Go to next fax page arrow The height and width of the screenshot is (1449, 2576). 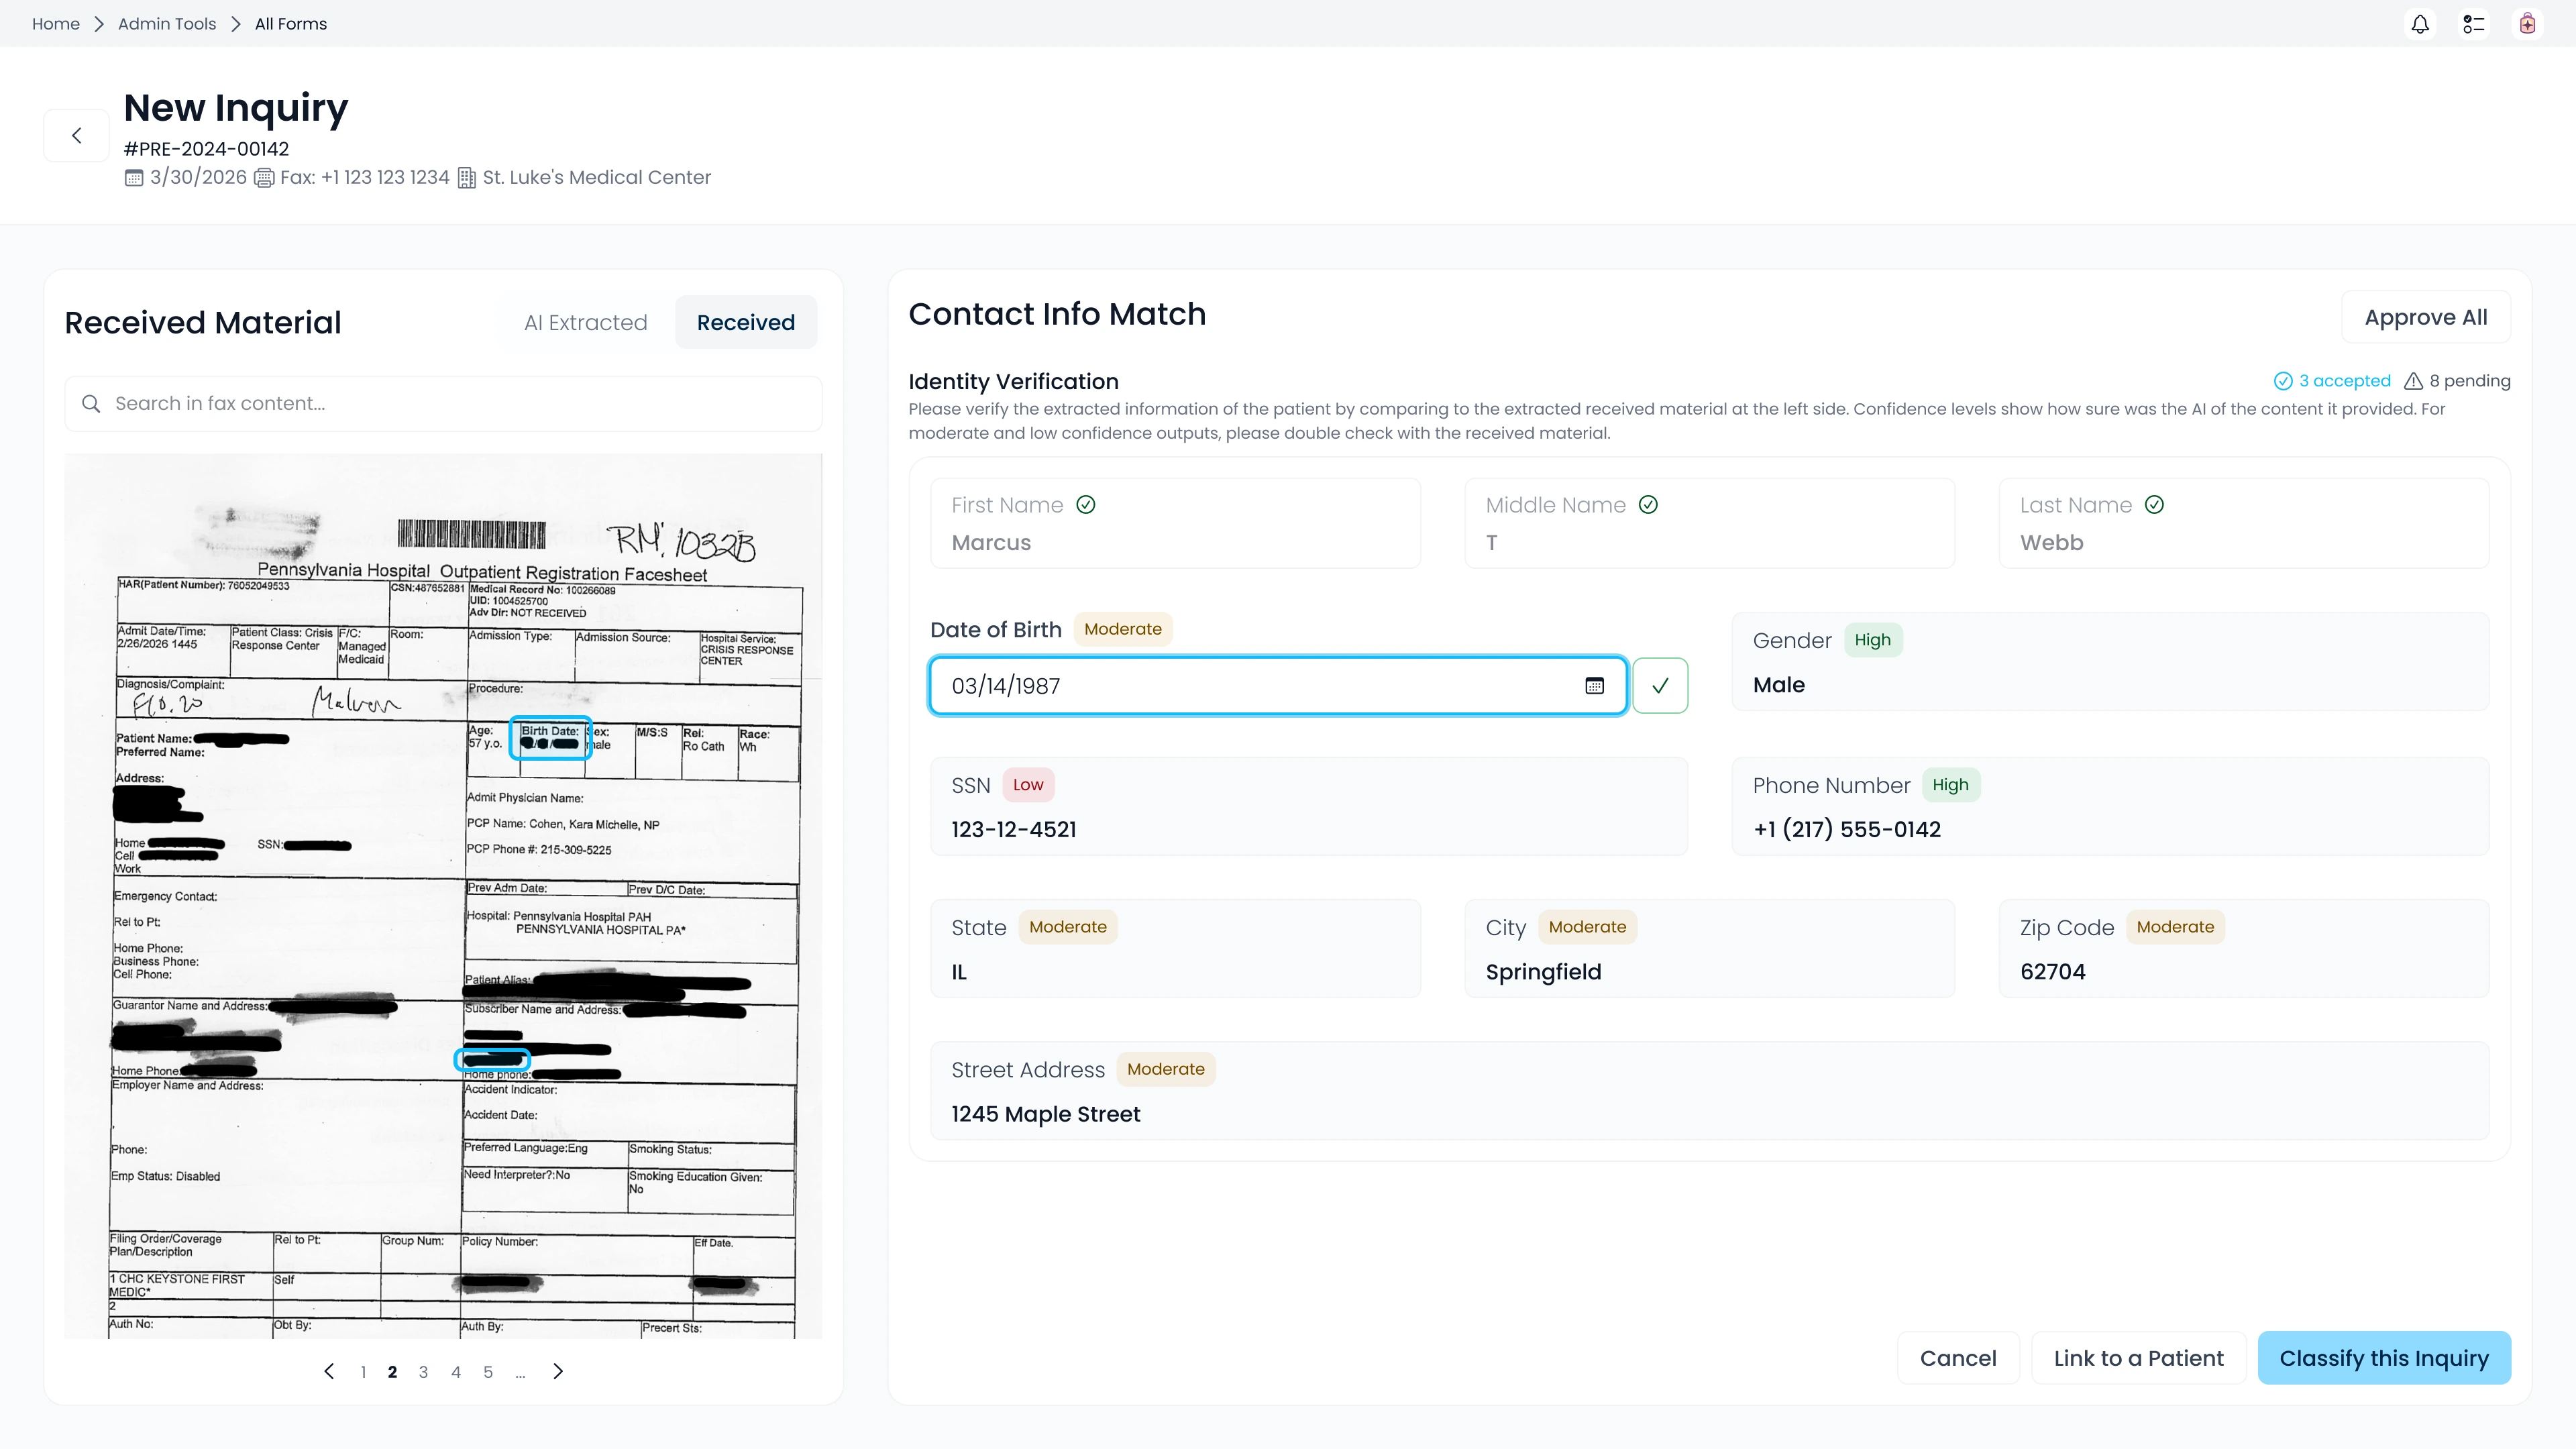[558, 1372]
